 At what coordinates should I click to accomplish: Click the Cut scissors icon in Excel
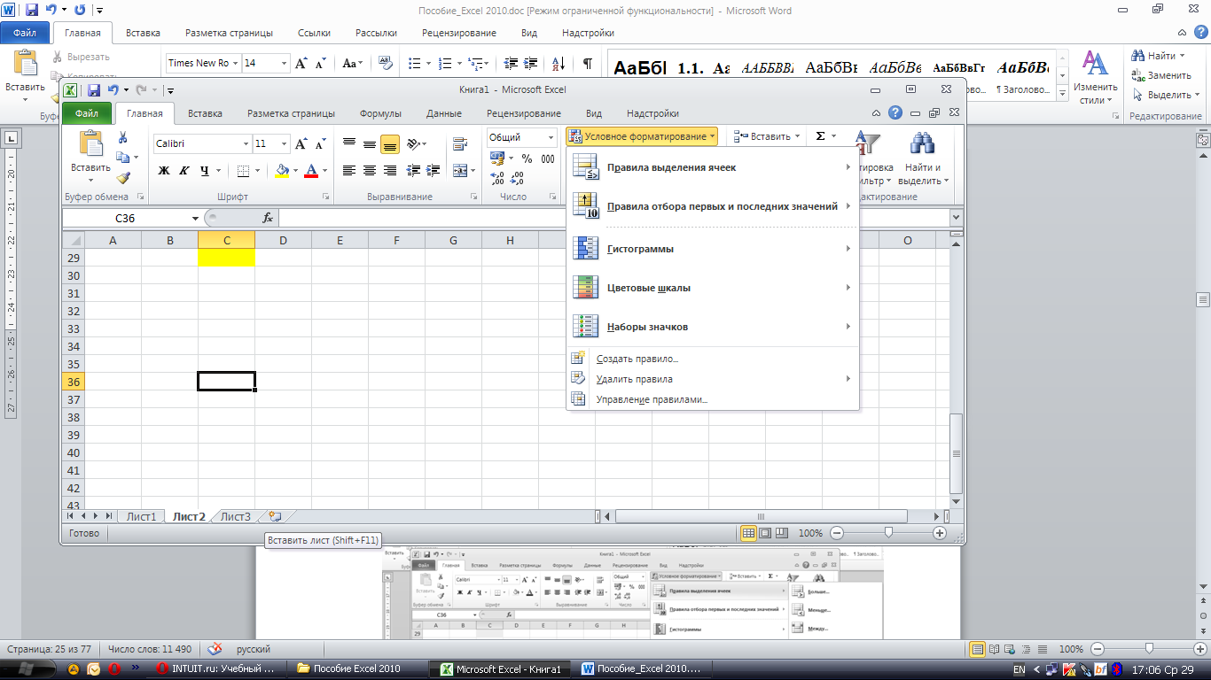point(123,137)
